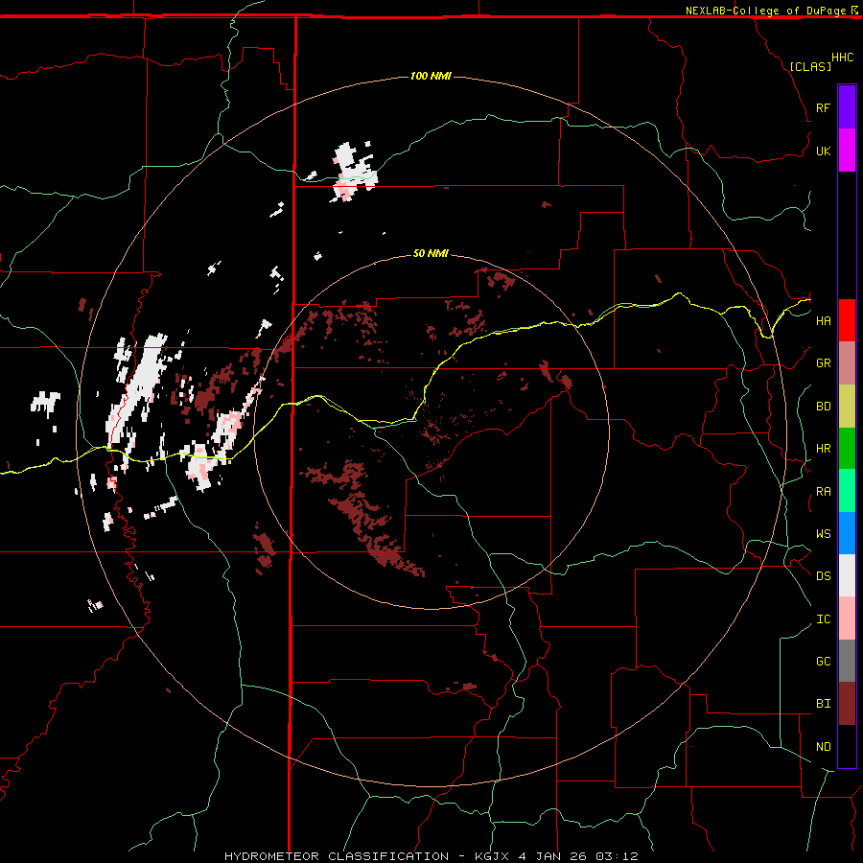The image size is (863, 863).
Task: Select the GR graupel color swatch
Action: (847, 363)
